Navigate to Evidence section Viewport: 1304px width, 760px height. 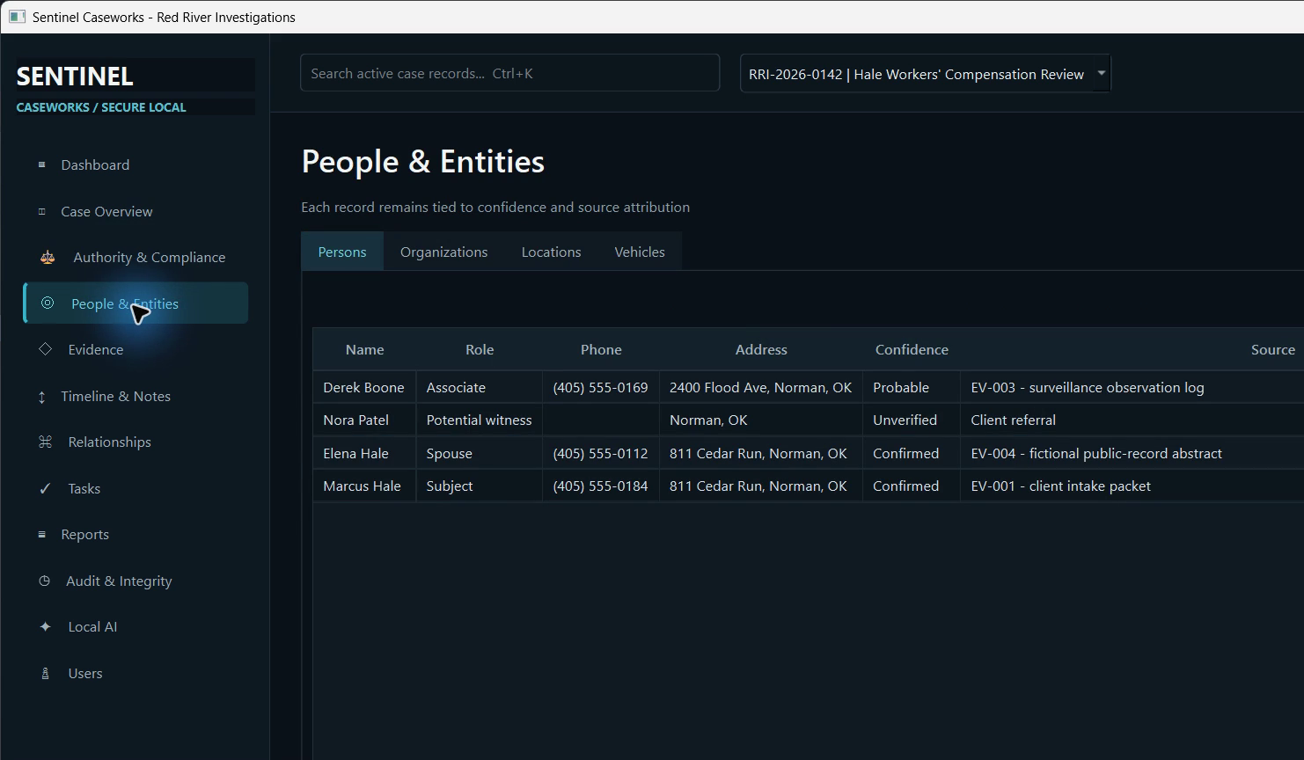coord(136,349)
